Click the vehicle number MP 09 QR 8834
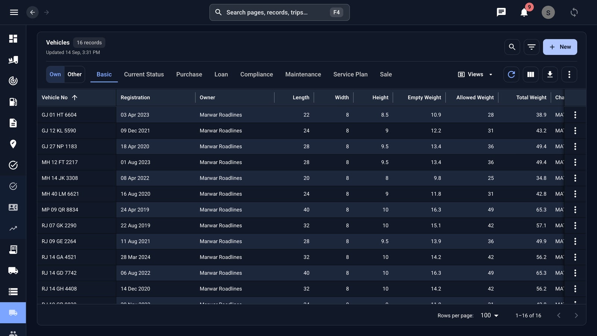597x336 pixels. [x=60, y=210]
